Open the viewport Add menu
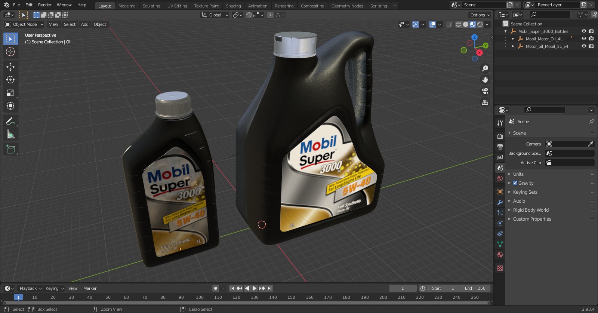This screenshot has width=598, height=313. click(85, 24)
